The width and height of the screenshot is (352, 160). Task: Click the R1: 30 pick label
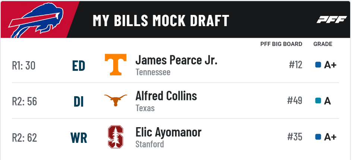point(24,66)
